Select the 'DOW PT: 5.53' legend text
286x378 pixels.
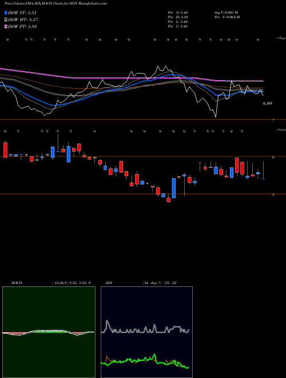[x=22, y=26]
